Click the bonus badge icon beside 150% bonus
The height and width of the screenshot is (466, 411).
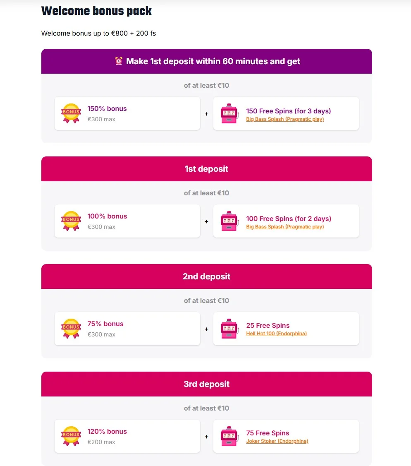click(x=71, y=113)
